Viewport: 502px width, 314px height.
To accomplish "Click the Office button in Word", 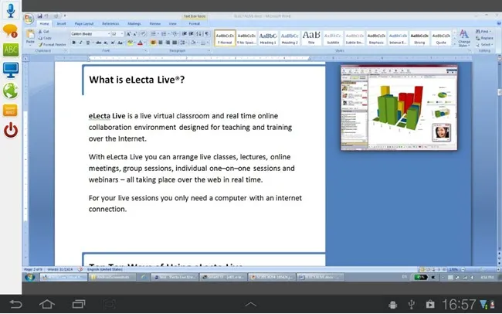I will click(29, 19).
